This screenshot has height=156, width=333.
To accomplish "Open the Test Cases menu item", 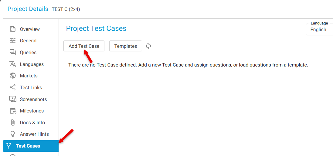I will coord(28,146).
